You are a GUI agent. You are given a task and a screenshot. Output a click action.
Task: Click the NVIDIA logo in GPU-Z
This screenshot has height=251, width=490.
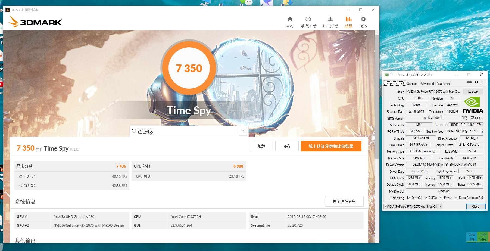473,105
